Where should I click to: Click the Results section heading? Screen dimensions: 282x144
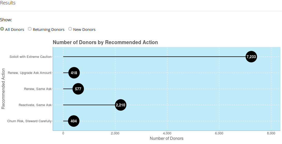8,3
